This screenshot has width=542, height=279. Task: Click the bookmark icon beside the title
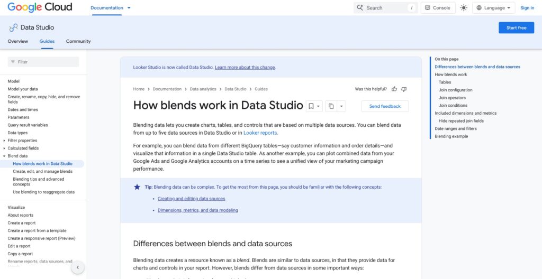(x=311, y=106)
